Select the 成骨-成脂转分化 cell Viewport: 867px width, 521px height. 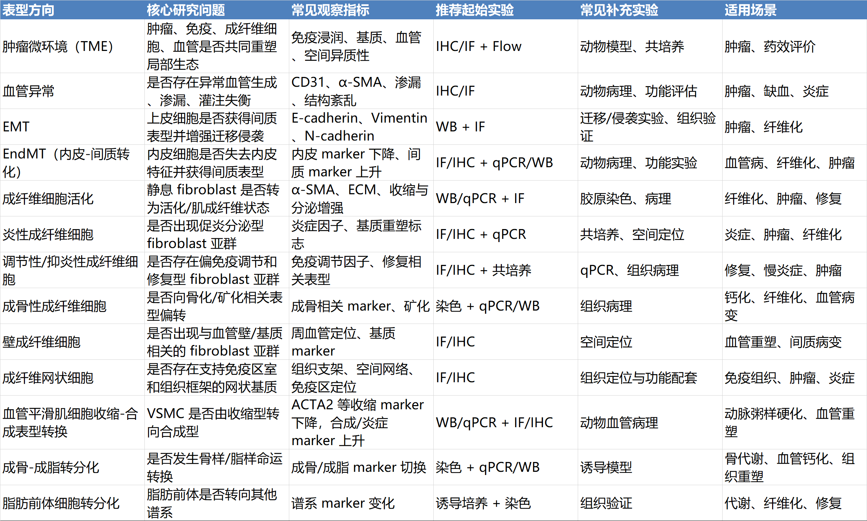[51, 467]
